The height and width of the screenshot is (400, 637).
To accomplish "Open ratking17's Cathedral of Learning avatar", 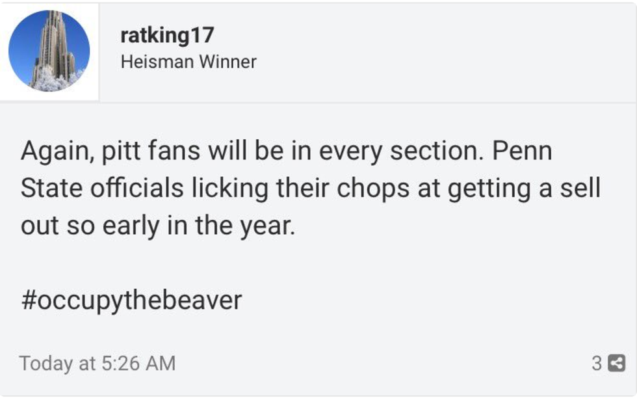I will (x=49, y=51).
